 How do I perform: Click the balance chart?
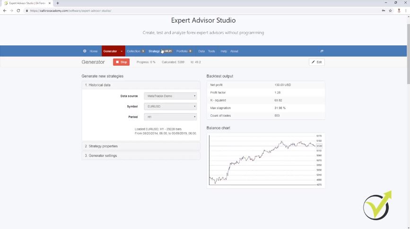[266, 161]
